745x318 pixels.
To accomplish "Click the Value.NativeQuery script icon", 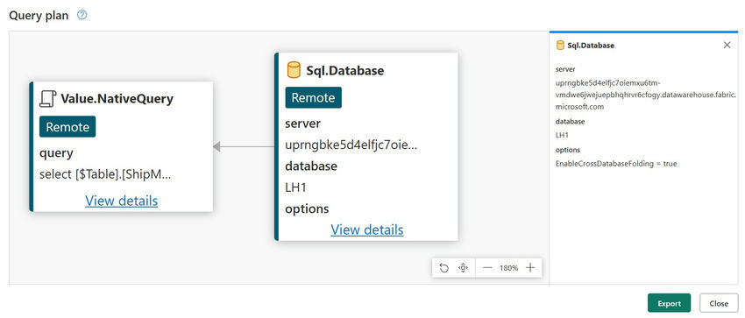I will pyautogui.click(x=47, y=99).
